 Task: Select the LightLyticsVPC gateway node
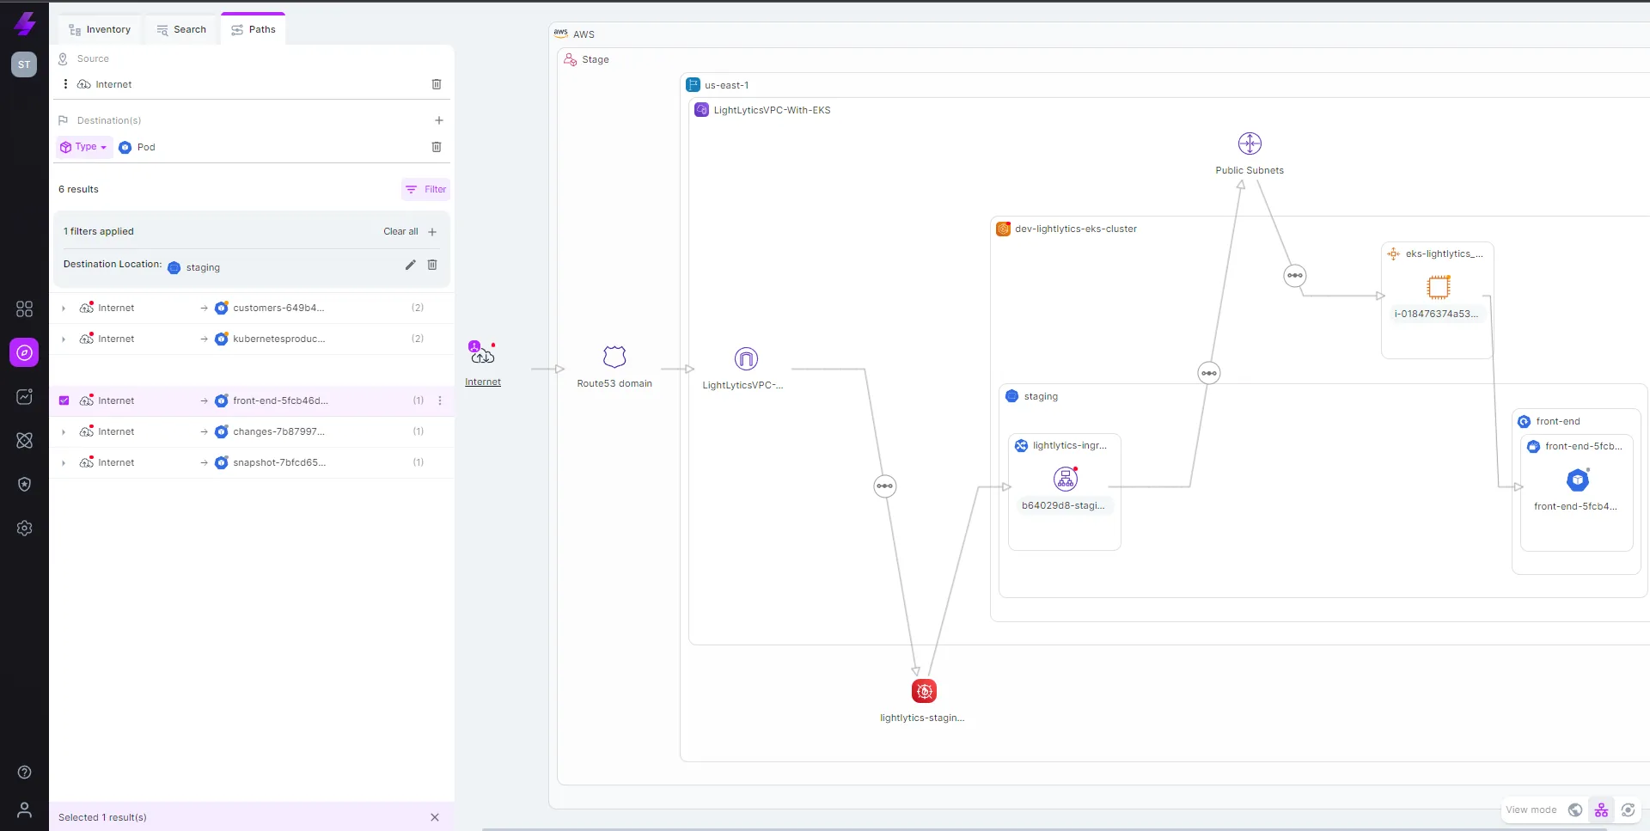click(x=746, y=358)
